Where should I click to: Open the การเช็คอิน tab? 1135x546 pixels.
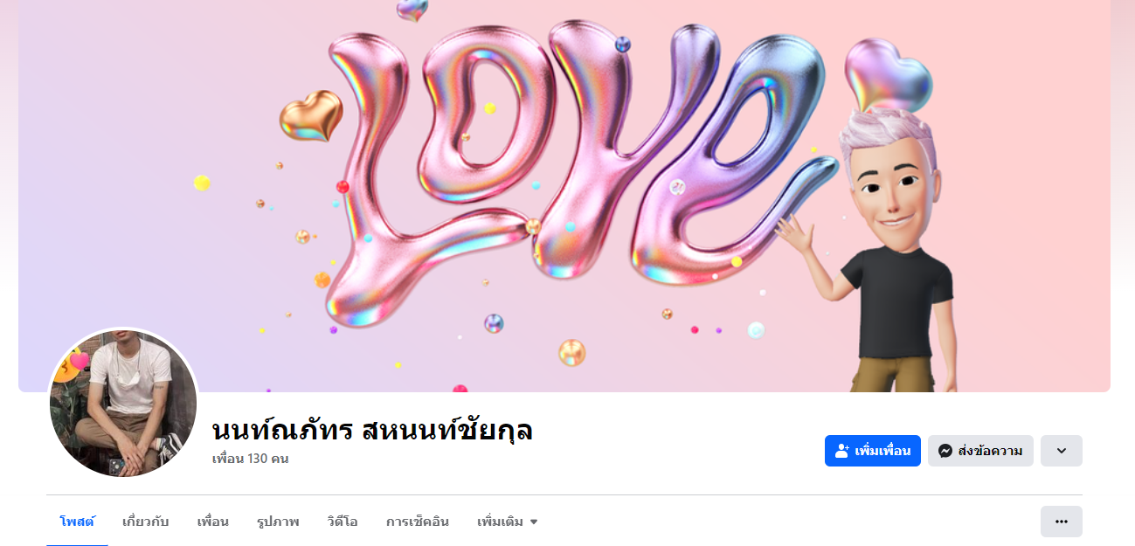click(x=418, y=522)
